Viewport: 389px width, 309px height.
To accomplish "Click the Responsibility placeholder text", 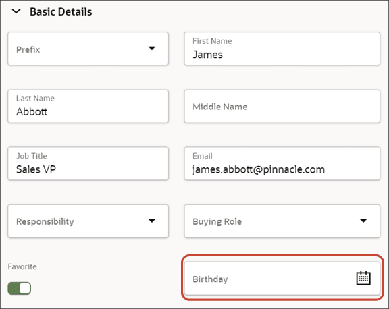I will coord(45,221).
